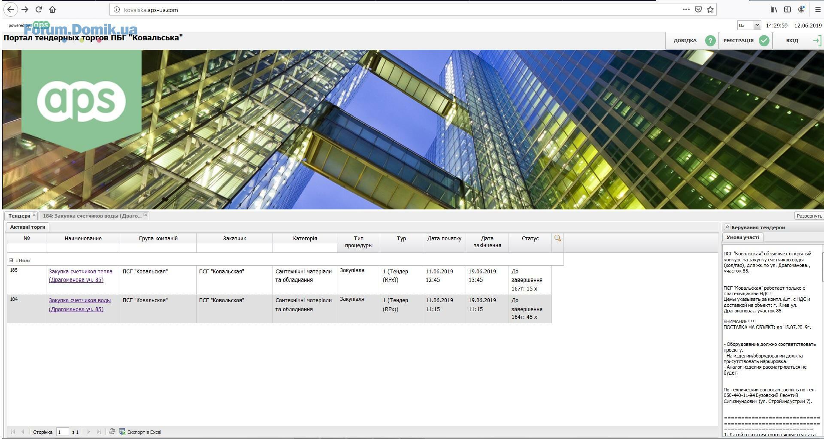This screenshot has width=824, height=439.
Task: Sort by Категорія column header
Action: [305, 239]
